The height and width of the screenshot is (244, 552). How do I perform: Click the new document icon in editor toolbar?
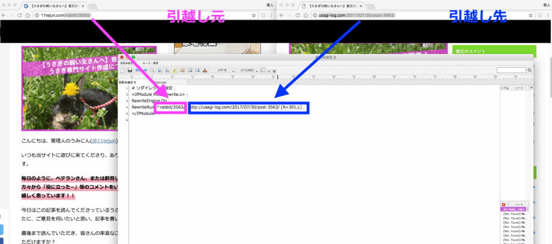122,70
